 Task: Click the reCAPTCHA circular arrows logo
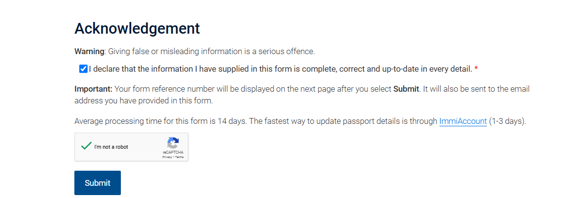[x=173, y=143]
